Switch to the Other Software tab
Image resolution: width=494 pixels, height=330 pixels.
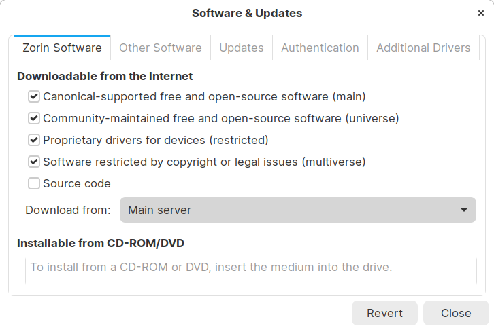pos(161,48)
